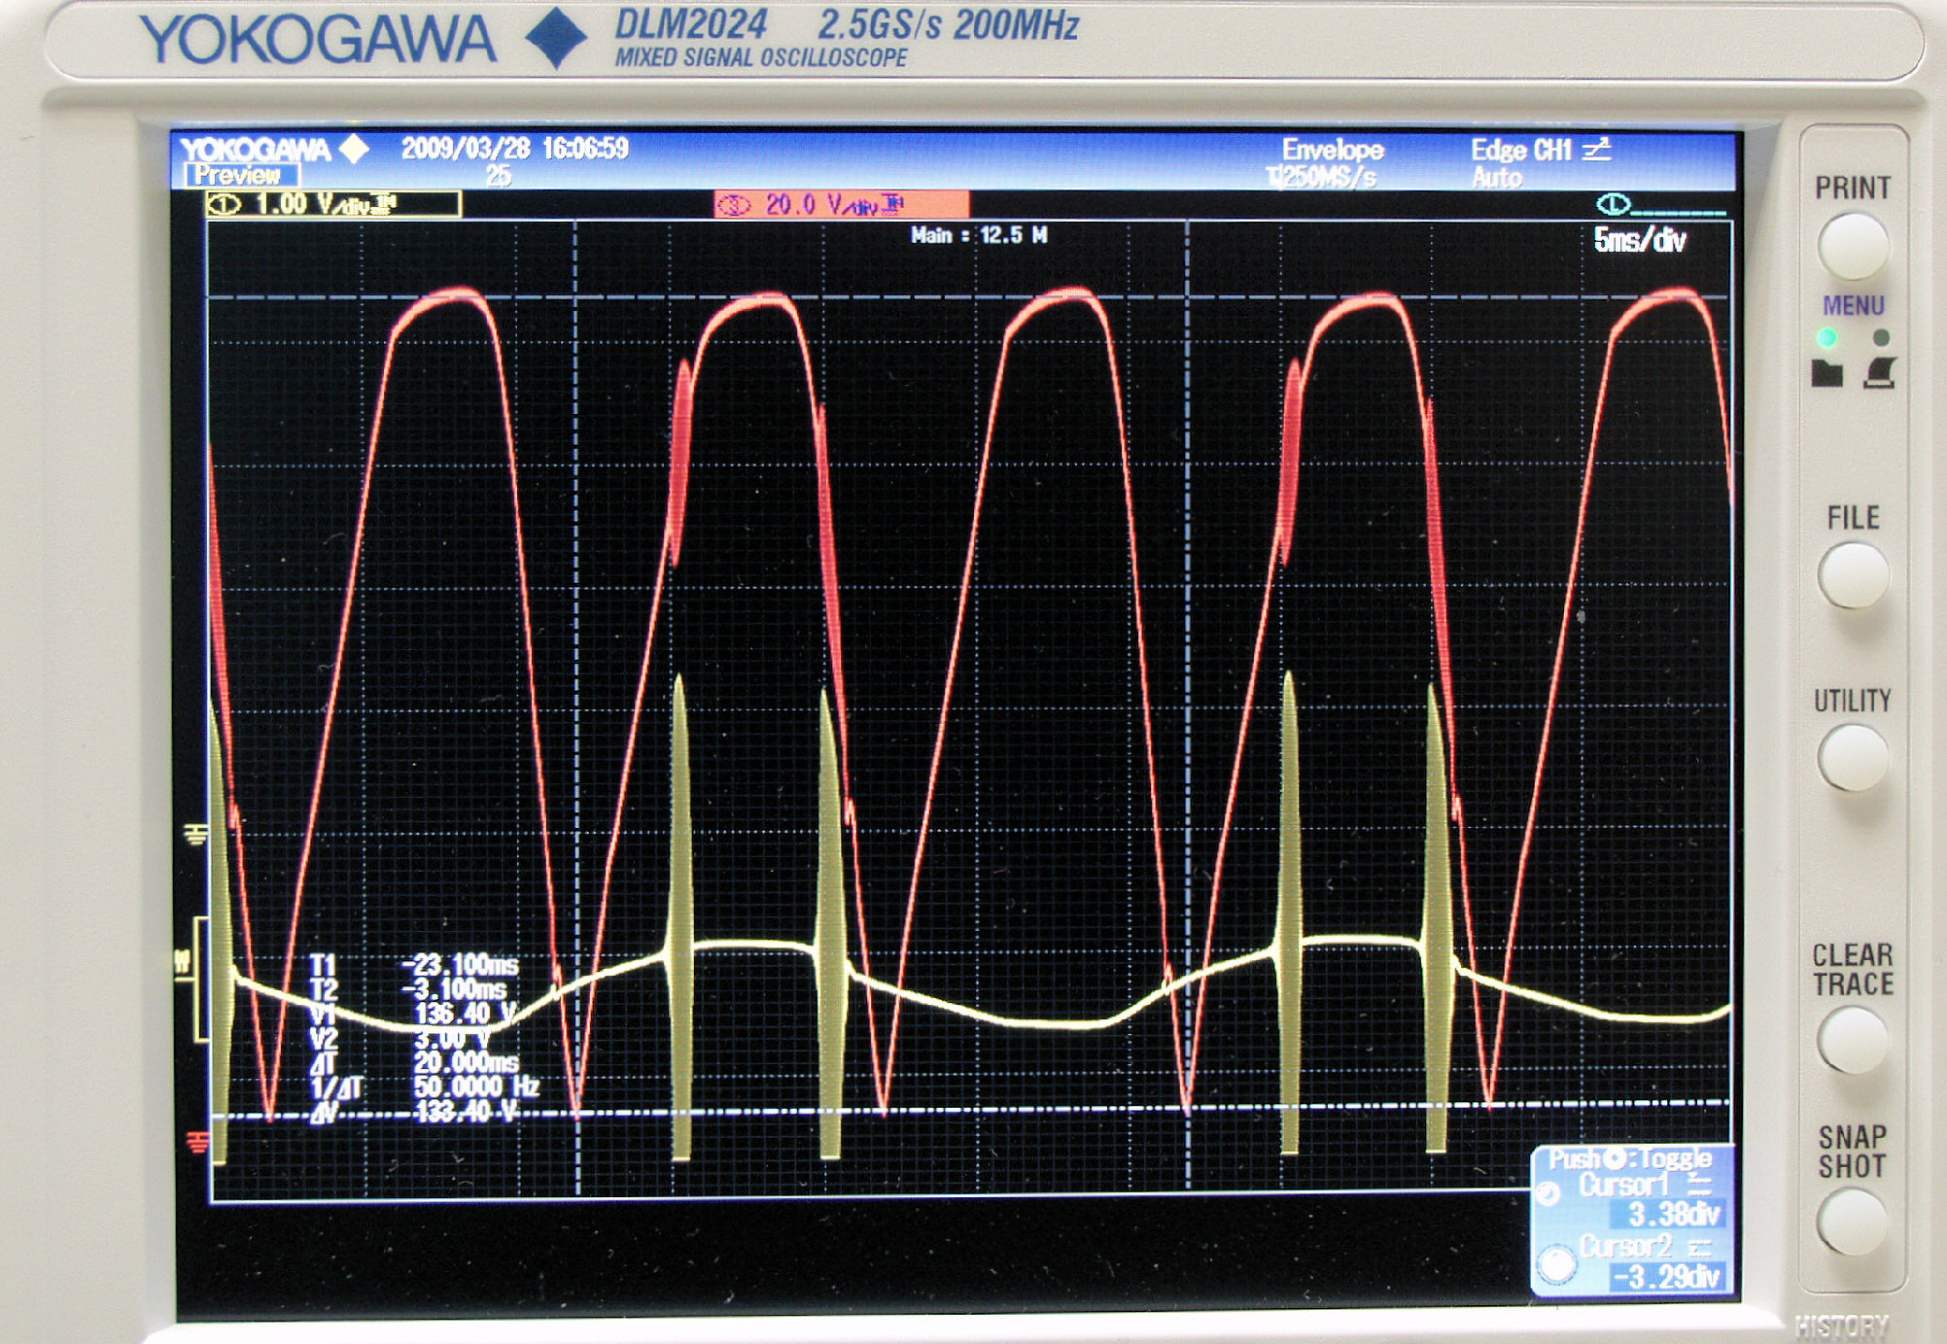This screenshot has height=1344, width=1947.
Task: Select the Cursor2 knob icon
Action: (x=1557, y=1262)
